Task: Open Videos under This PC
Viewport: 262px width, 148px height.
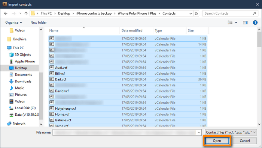Action: [x=17, y=101]
